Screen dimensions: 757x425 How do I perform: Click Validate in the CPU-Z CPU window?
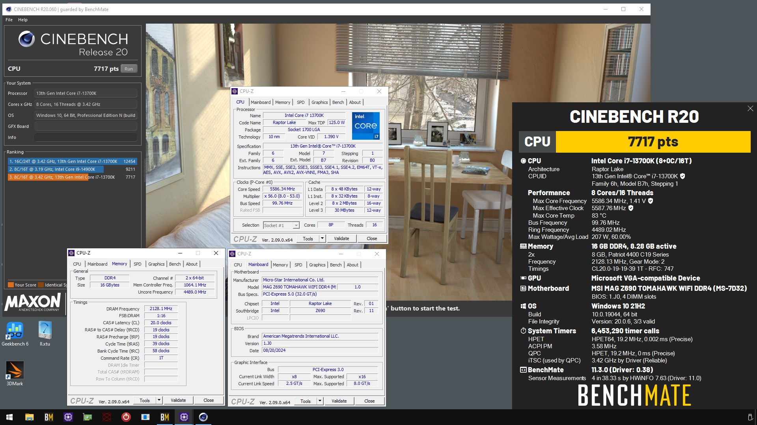(341, 238)
